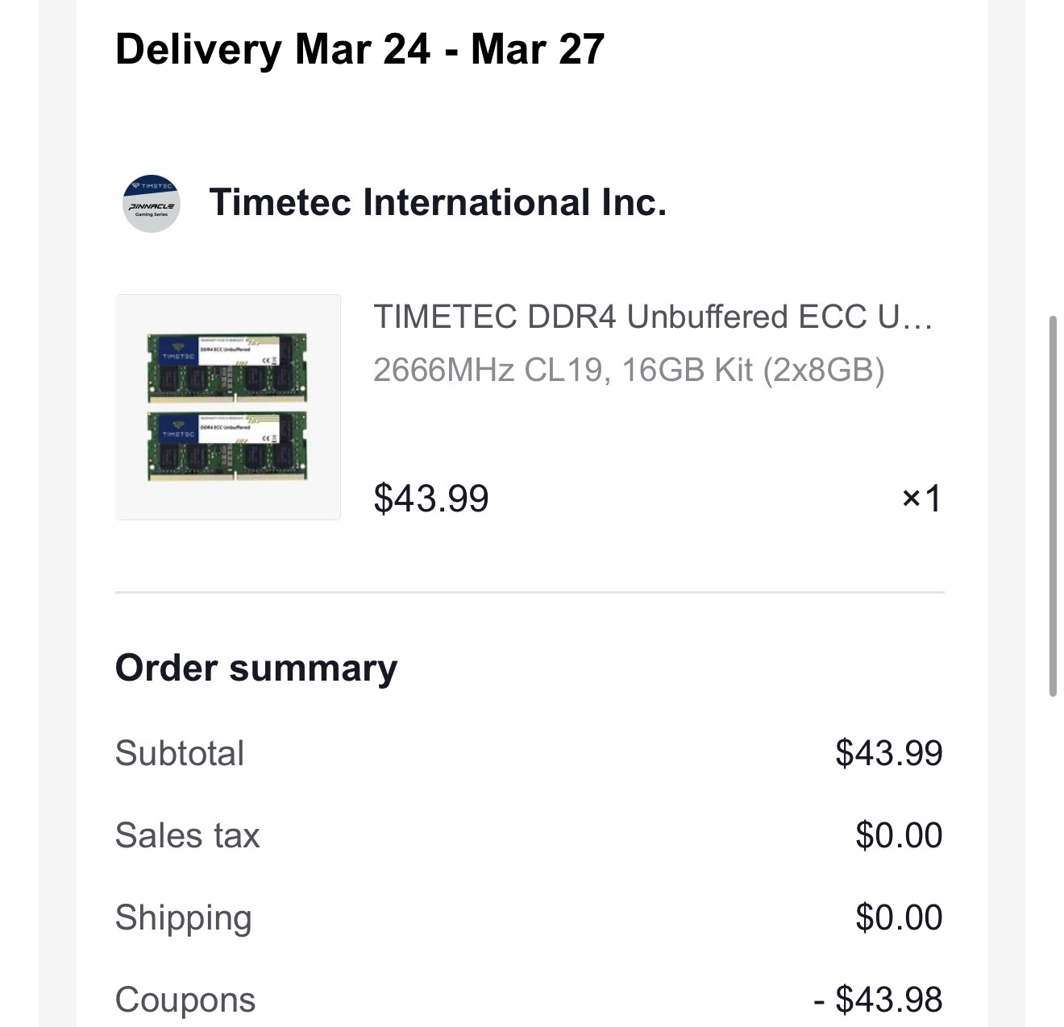Click the $0.00 shipping amount
The image size is (1064, 1027).
pyautogui.click(x=899, y=917)
